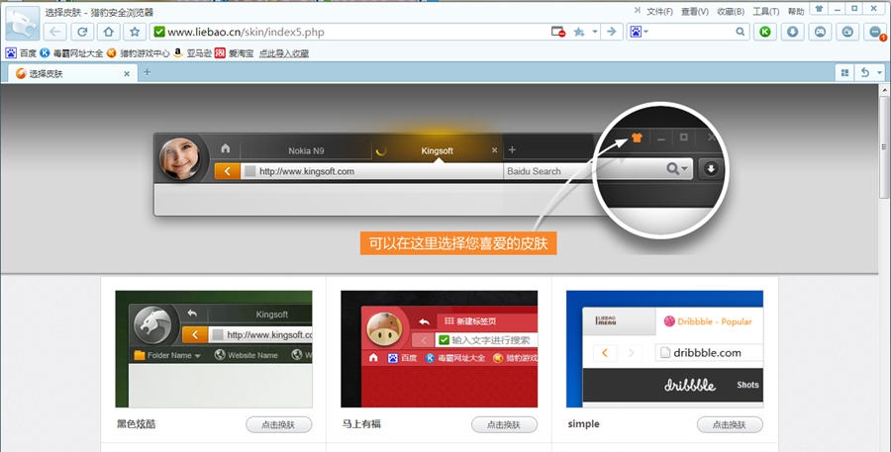The height and width of the screenshot is (452, 891).
Task: Open the 文件(F) menu
Action: coord(659,11)
